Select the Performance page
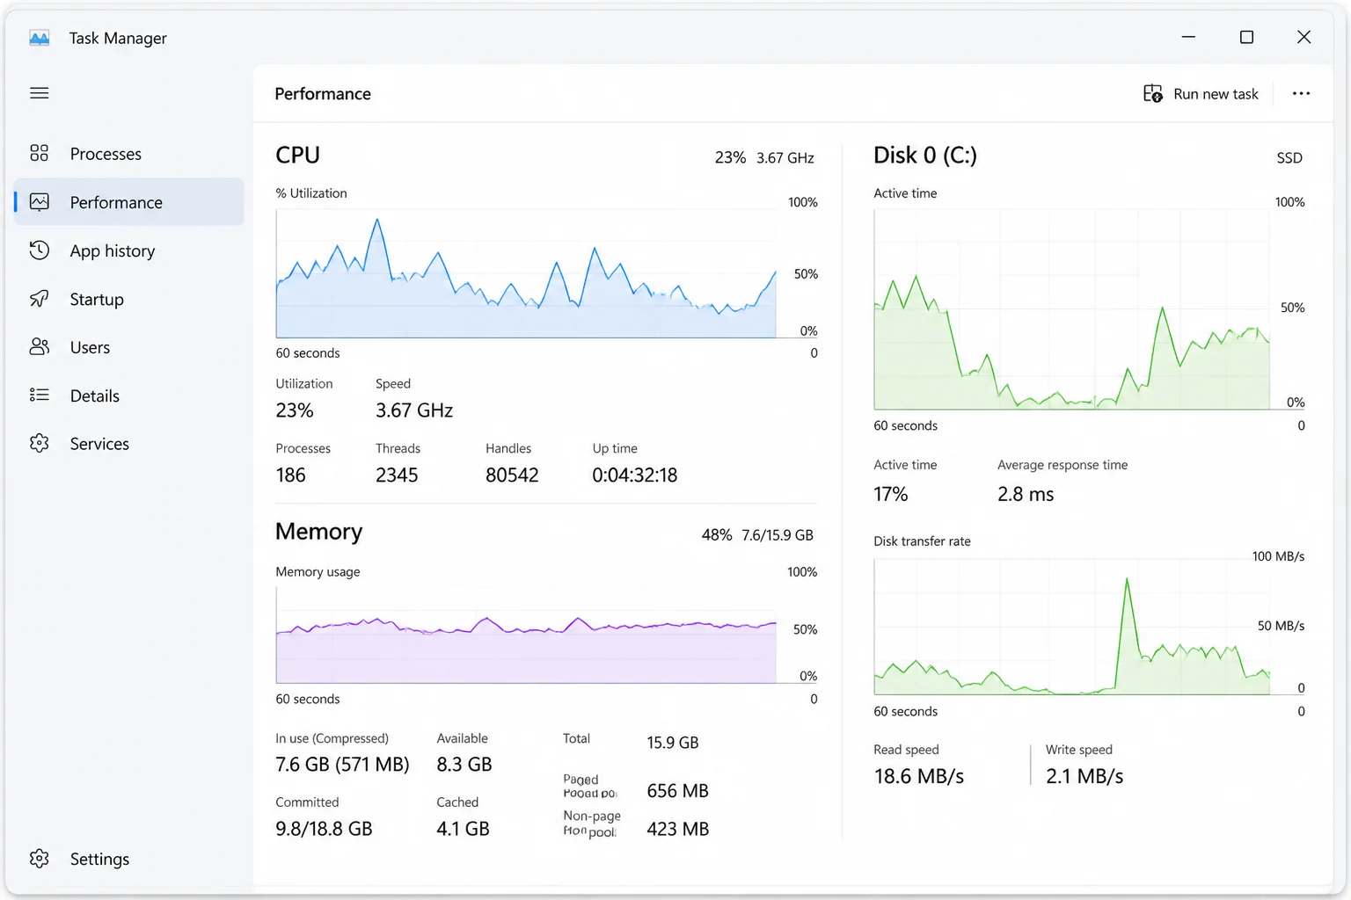Image resolution: width=1351 pixels, height=900 pixels. click(128, 202)
